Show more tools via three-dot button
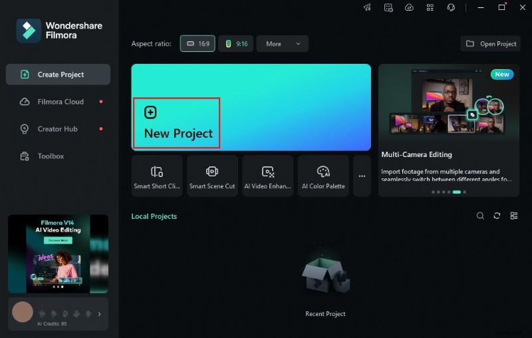 pyautogui.click(x=362, y=176)
